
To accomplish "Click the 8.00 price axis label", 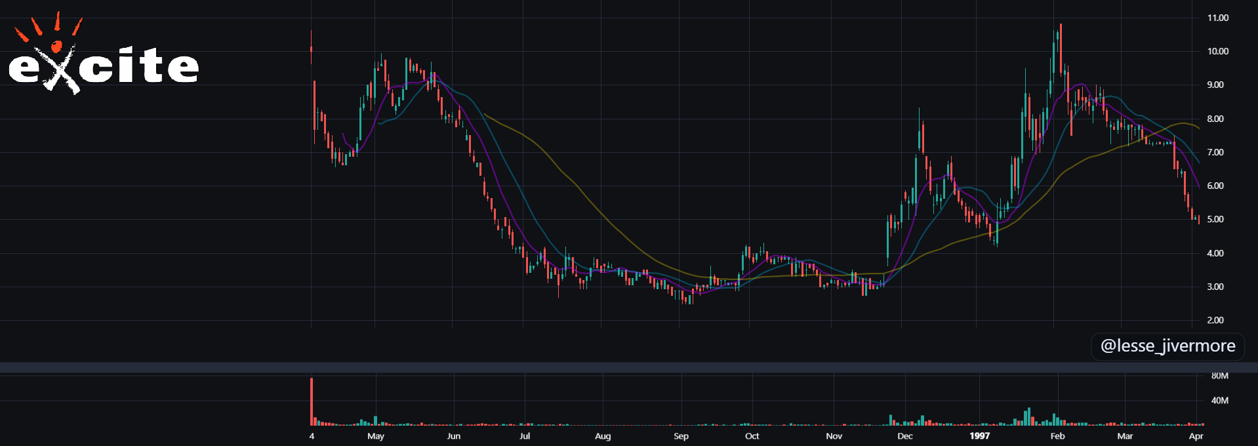I will coord(1215,119).
